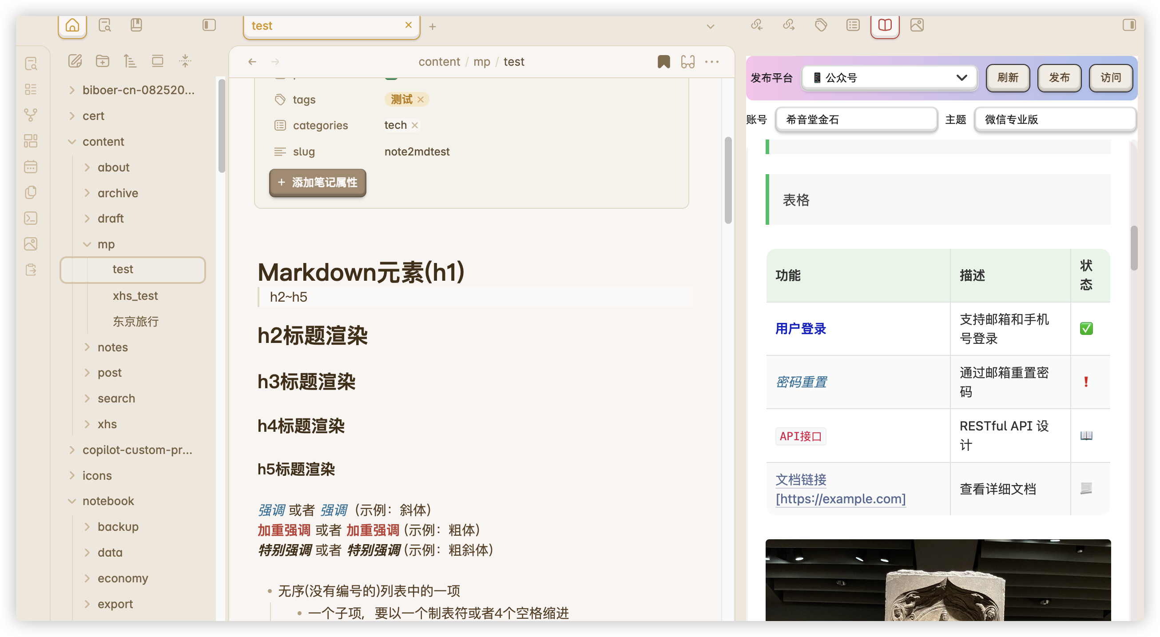Open the terminal icon in ribbon
Viewport: 1160px width, 637px height.
pos(31,219)
